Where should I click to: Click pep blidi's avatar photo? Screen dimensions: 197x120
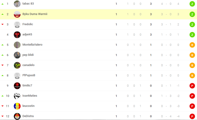[x=17, y=55]
